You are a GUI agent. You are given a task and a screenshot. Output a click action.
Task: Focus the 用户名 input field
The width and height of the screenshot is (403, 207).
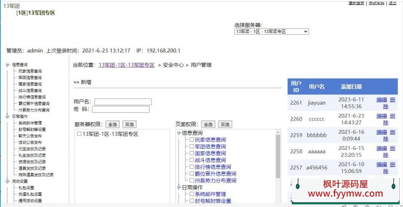coord(123,102)
